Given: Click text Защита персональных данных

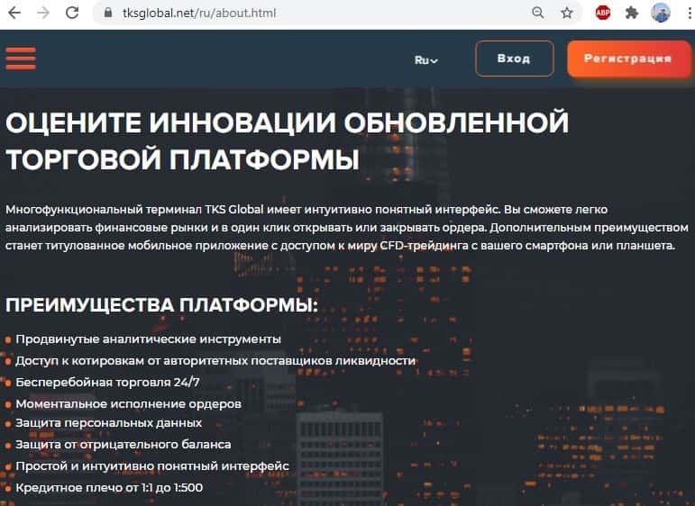Looking at the screenshot, I should pyautogui.click(x=108, y=423).
